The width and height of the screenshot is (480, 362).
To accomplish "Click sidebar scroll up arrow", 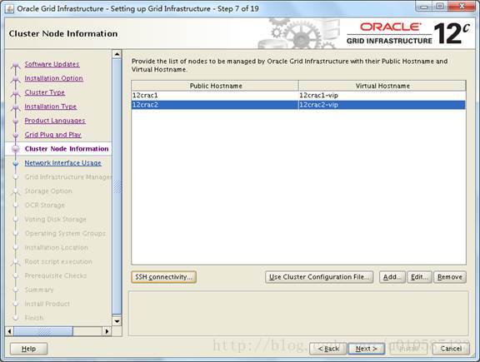I will [x=117, y=54].
